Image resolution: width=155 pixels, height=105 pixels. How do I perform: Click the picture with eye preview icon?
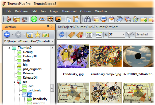(50, 19)
